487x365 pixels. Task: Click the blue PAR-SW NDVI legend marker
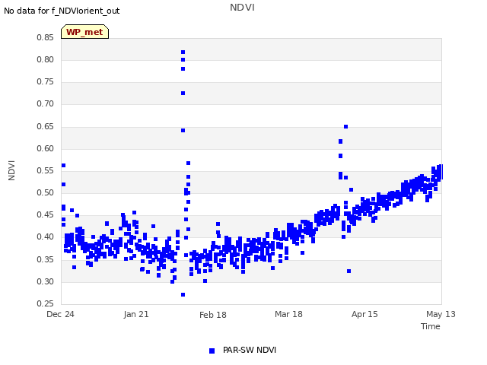coord(212,351)
